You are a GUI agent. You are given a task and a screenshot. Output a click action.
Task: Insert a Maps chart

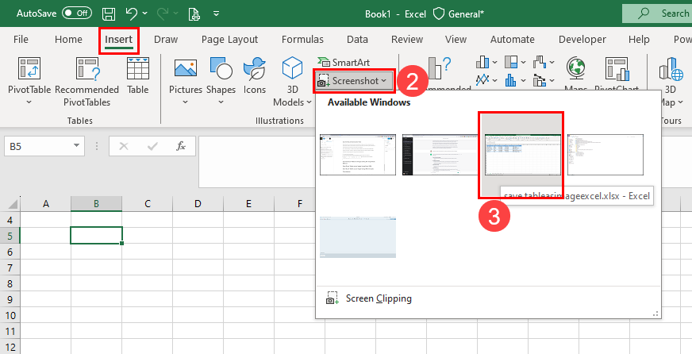(x=576, y=68)
